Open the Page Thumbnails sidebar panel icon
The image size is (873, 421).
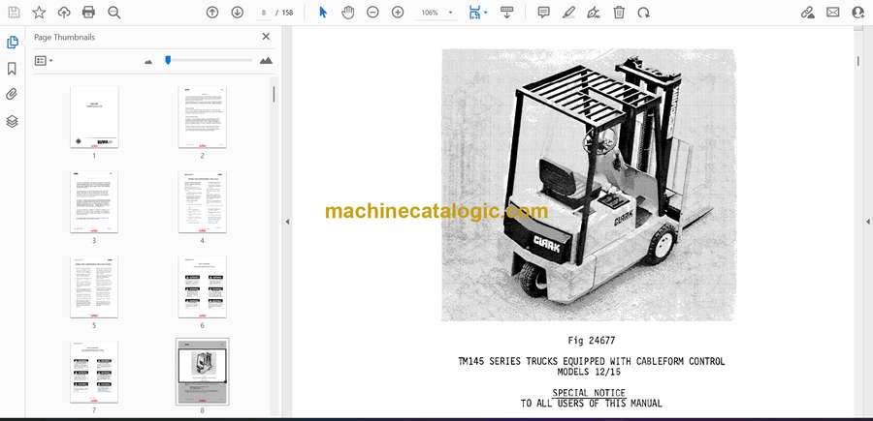coord(12,43)
